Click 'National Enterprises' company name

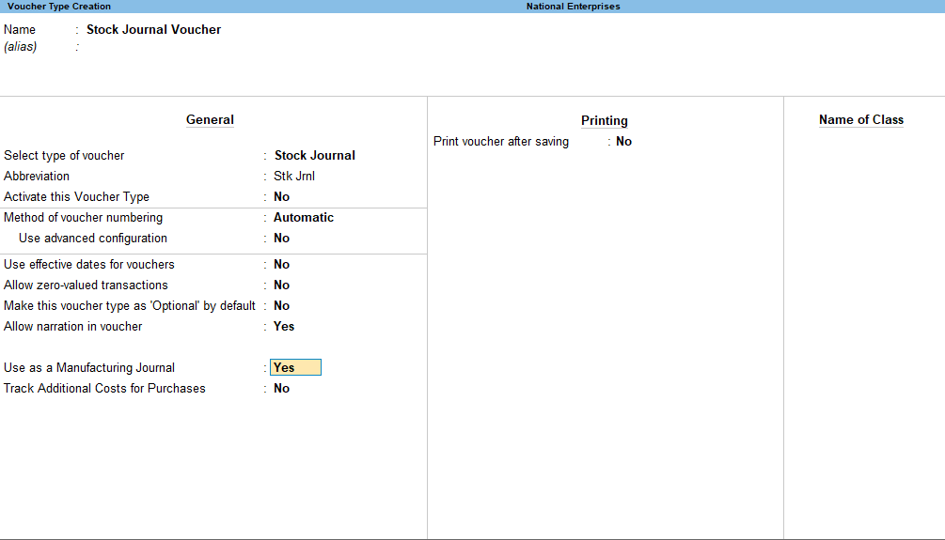(574, 6)
